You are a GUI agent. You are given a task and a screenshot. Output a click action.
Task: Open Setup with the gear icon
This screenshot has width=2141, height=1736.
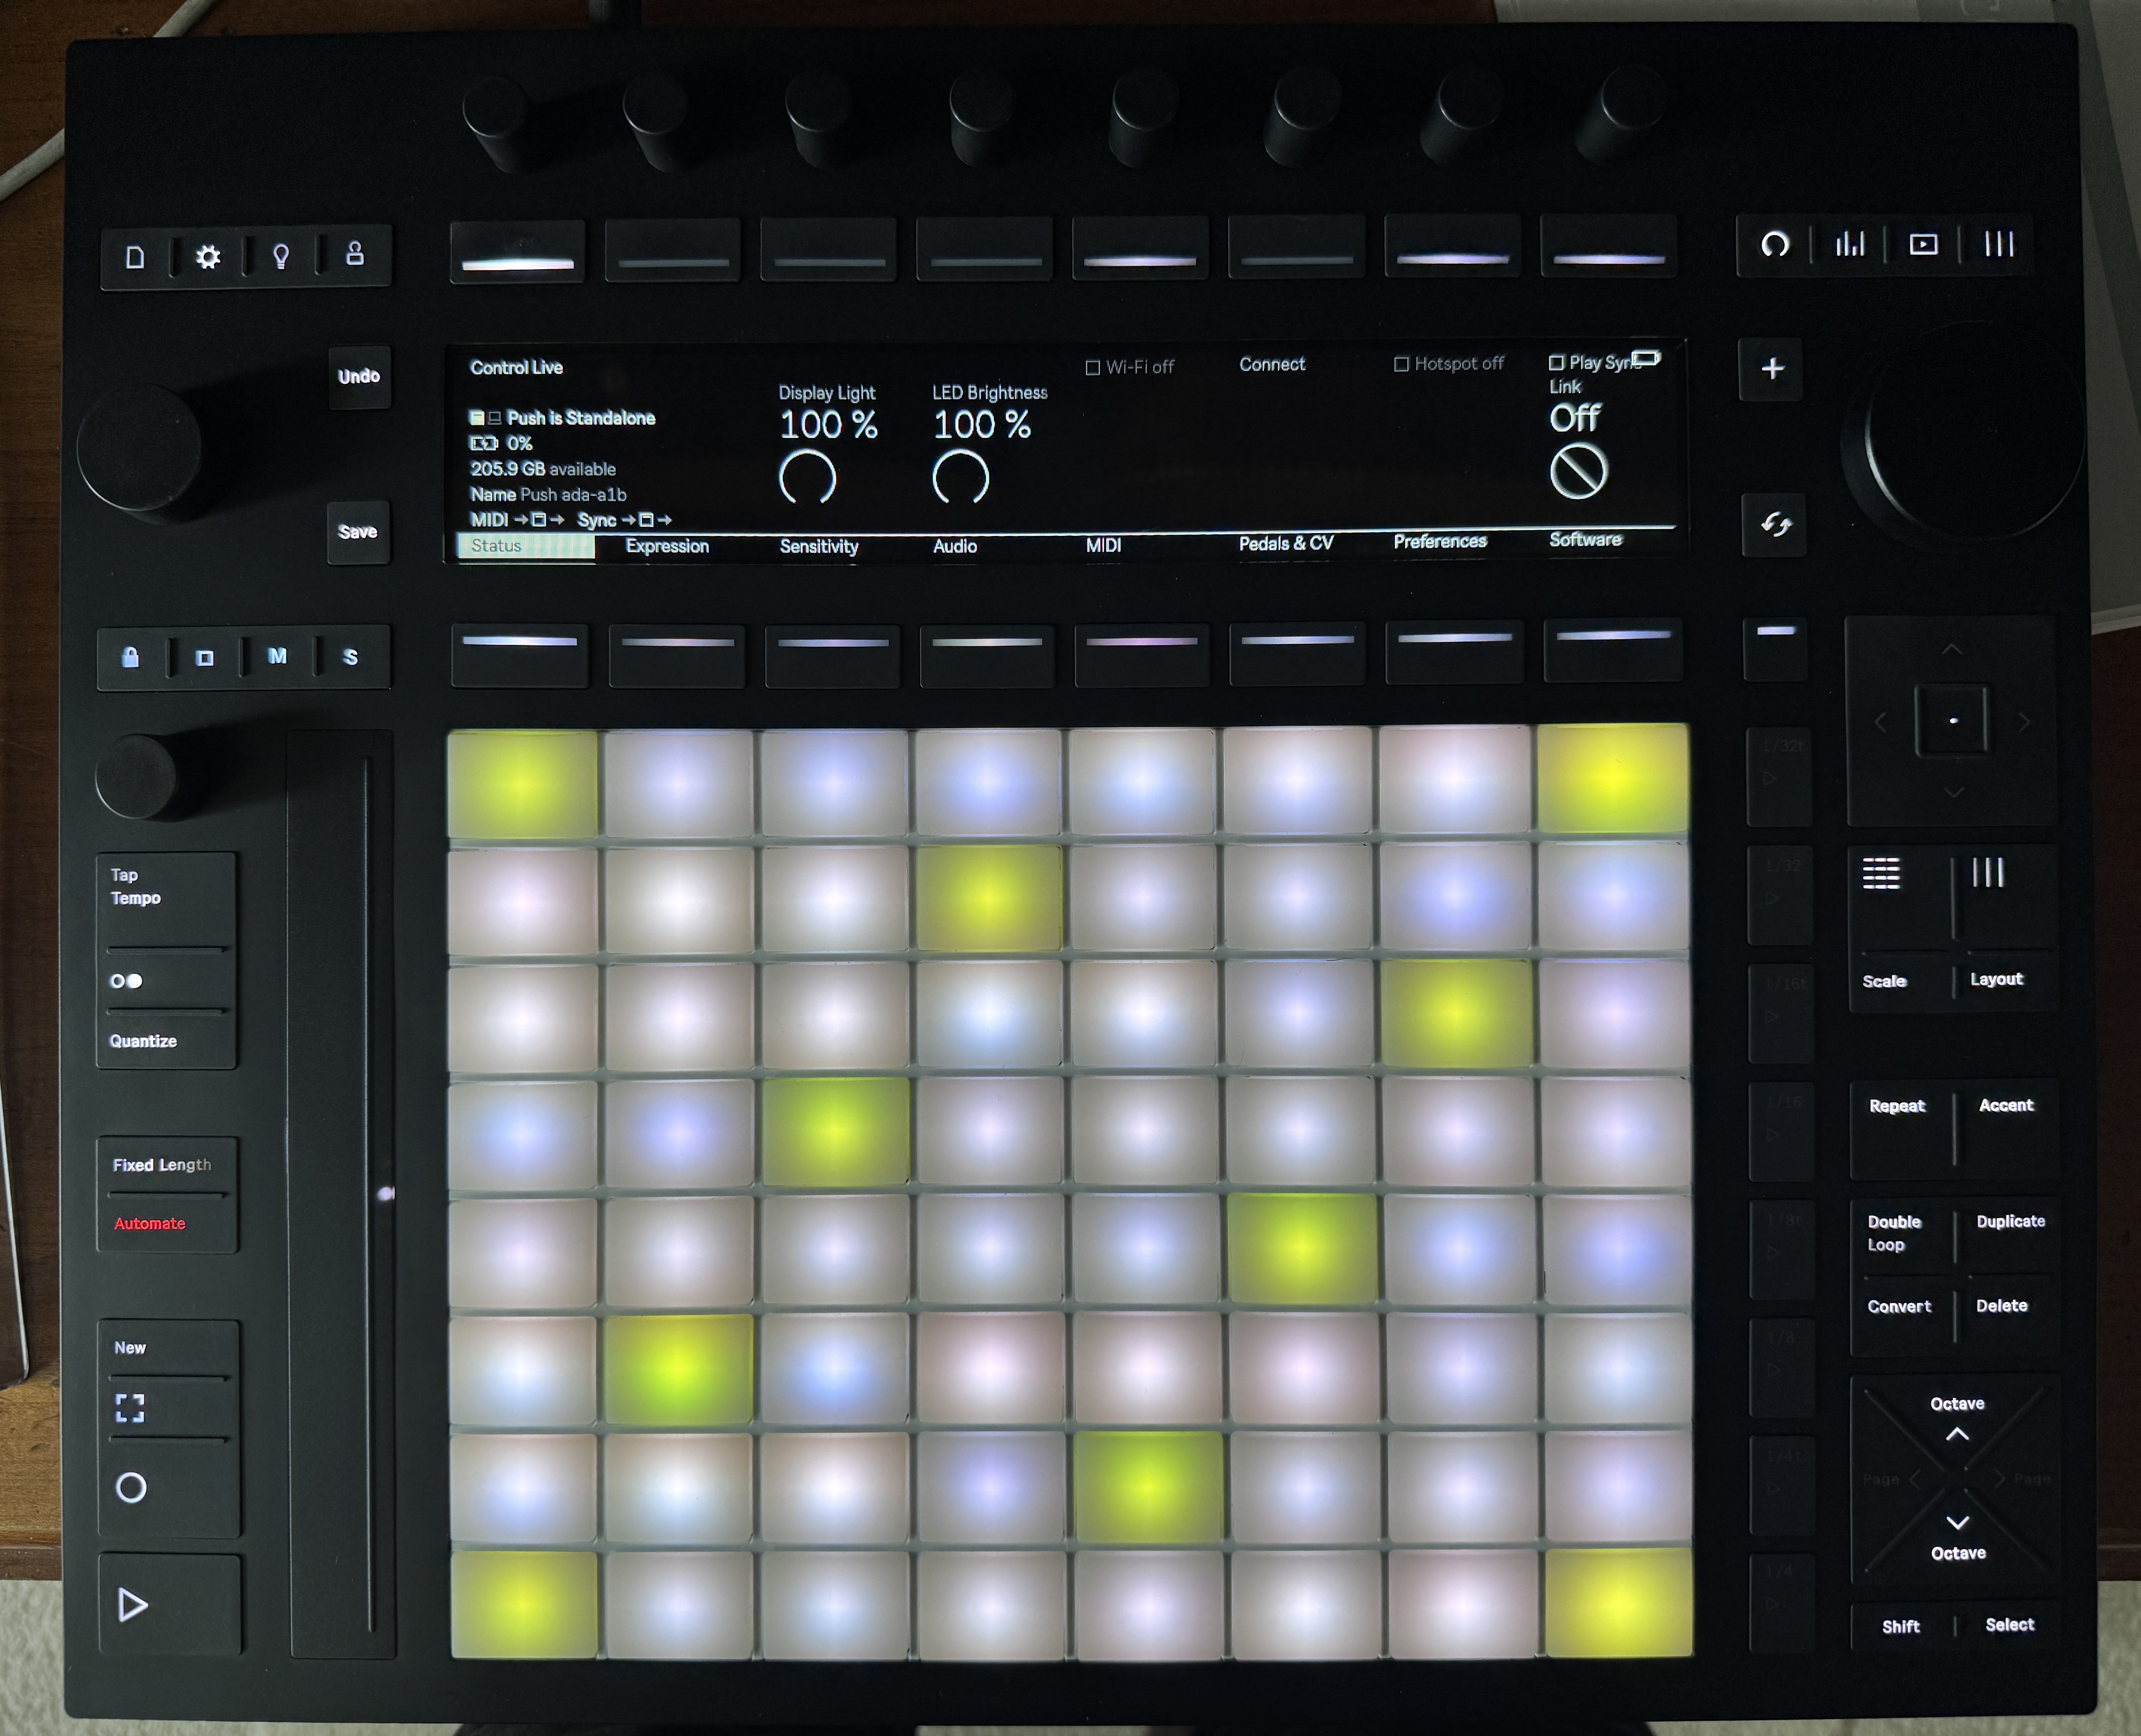[x=208, y=257]
